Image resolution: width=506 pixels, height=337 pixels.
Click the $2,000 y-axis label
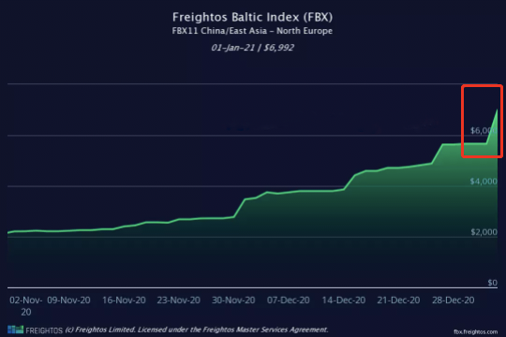(484, 232)
